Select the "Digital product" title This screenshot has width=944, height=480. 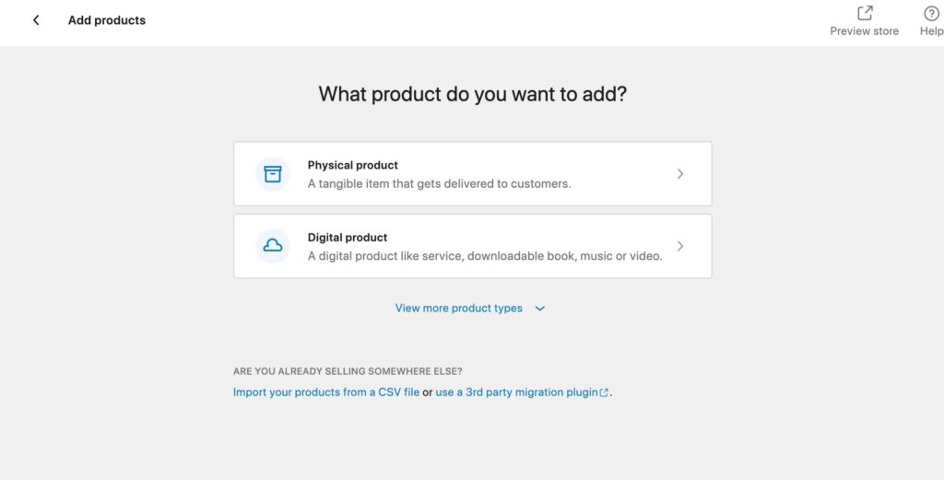click(x=348, y=237)
